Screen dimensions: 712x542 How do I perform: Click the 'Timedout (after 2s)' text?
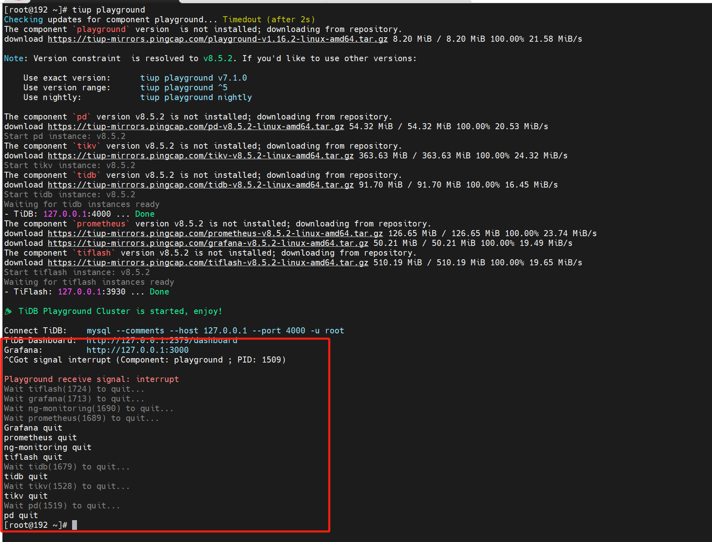click(269, 19)
